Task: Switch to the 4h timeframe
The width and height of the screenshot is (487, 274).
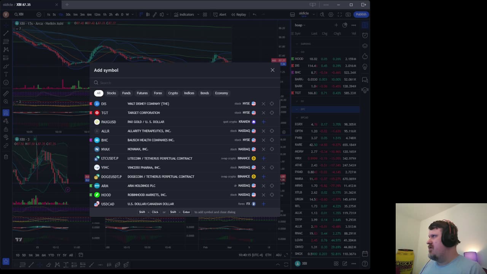Action: (x=116, y=14)
